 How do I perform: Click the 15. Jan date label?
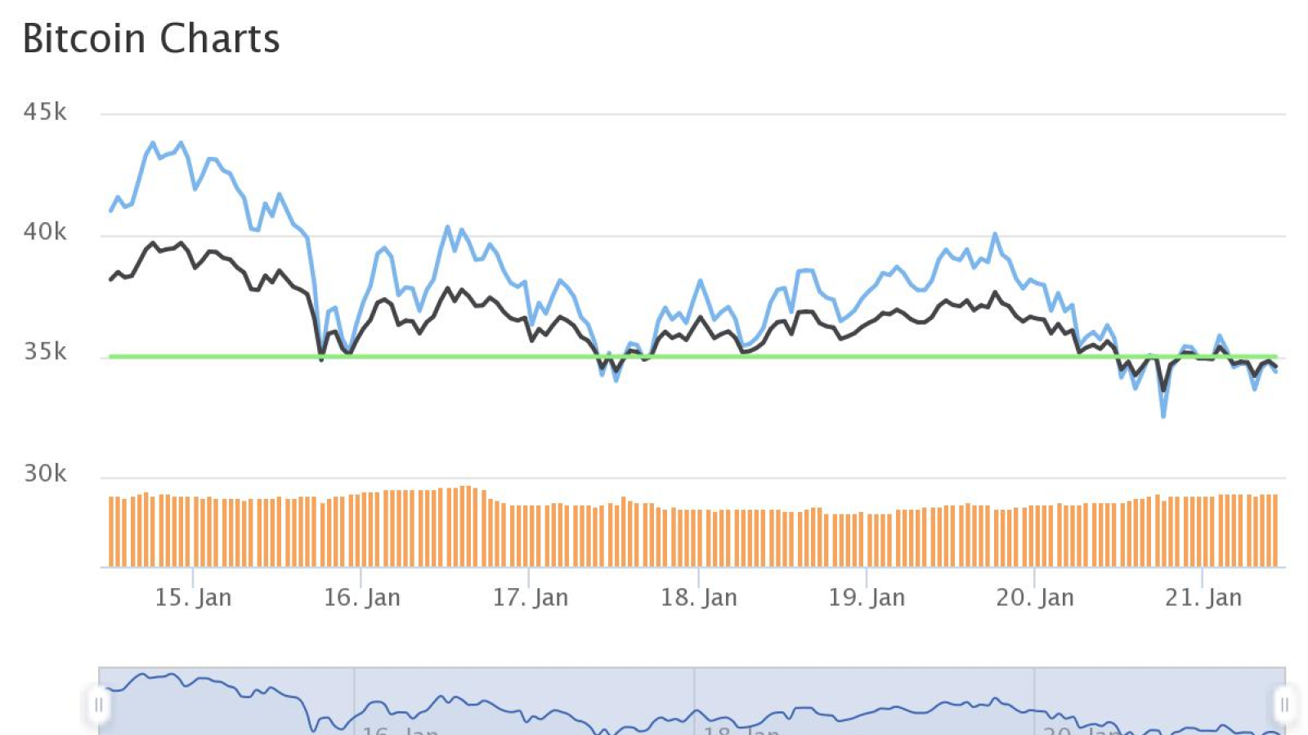tap(194, 598)
